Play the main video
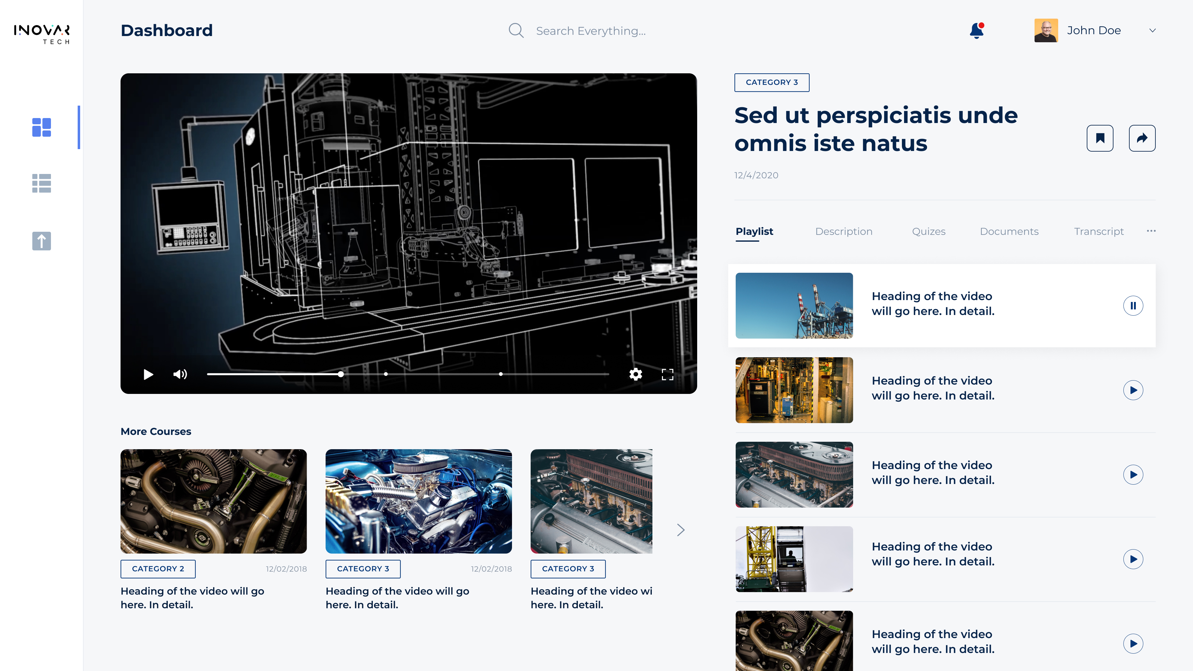The image size is (1193, 671). click(148, 374)
